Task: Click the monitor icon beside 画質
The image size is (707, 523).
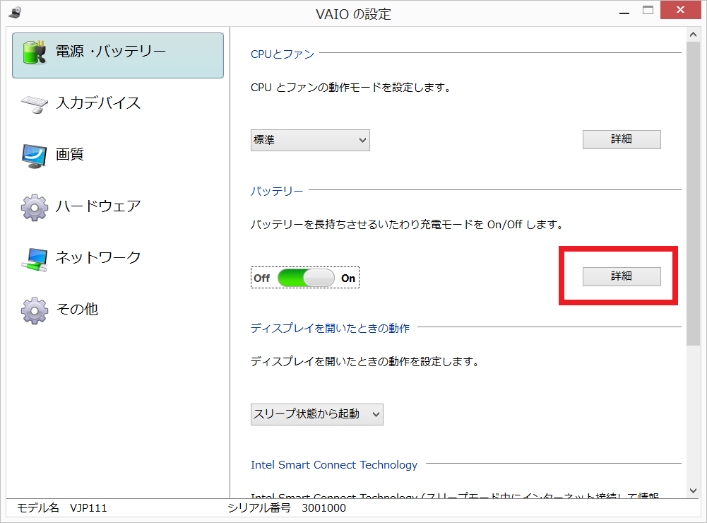Action: (x=35, y=156)
